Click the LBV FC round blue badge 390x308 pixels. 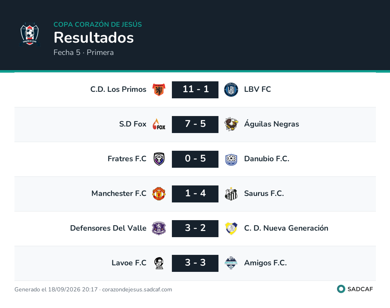tap(231, 90)
